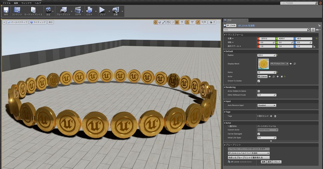Image resolution: width=323 pixels, height=169 pixels.
Task: Click the Radius value input field
Action: (265, 55)
